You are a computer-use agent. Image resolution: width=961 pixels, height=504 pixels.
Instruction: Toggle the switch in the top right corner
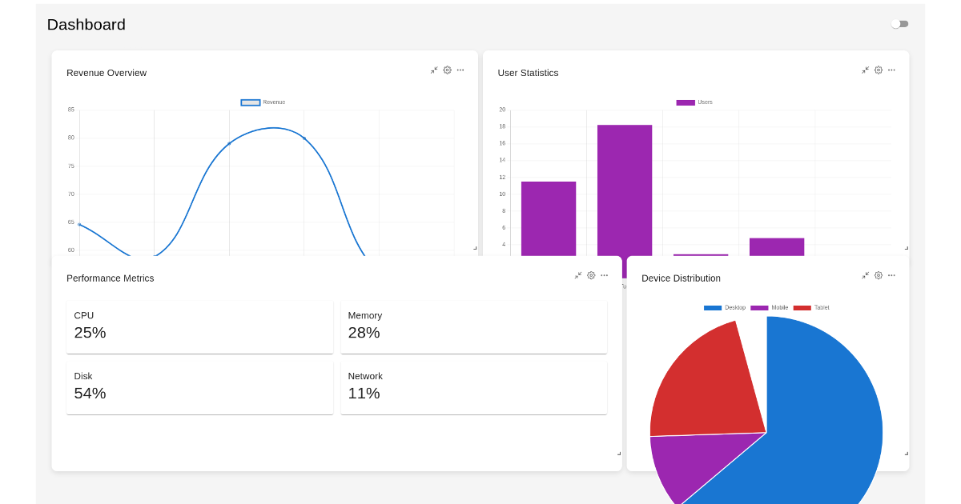tap(899, 23)
